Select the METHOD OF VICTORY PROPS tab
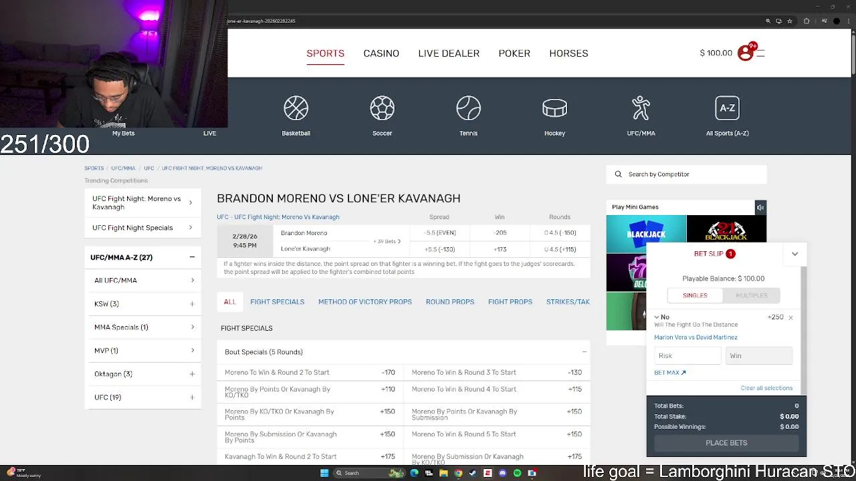Image resolution: width=856 pixels, height=481 pixels. point(365,302)
